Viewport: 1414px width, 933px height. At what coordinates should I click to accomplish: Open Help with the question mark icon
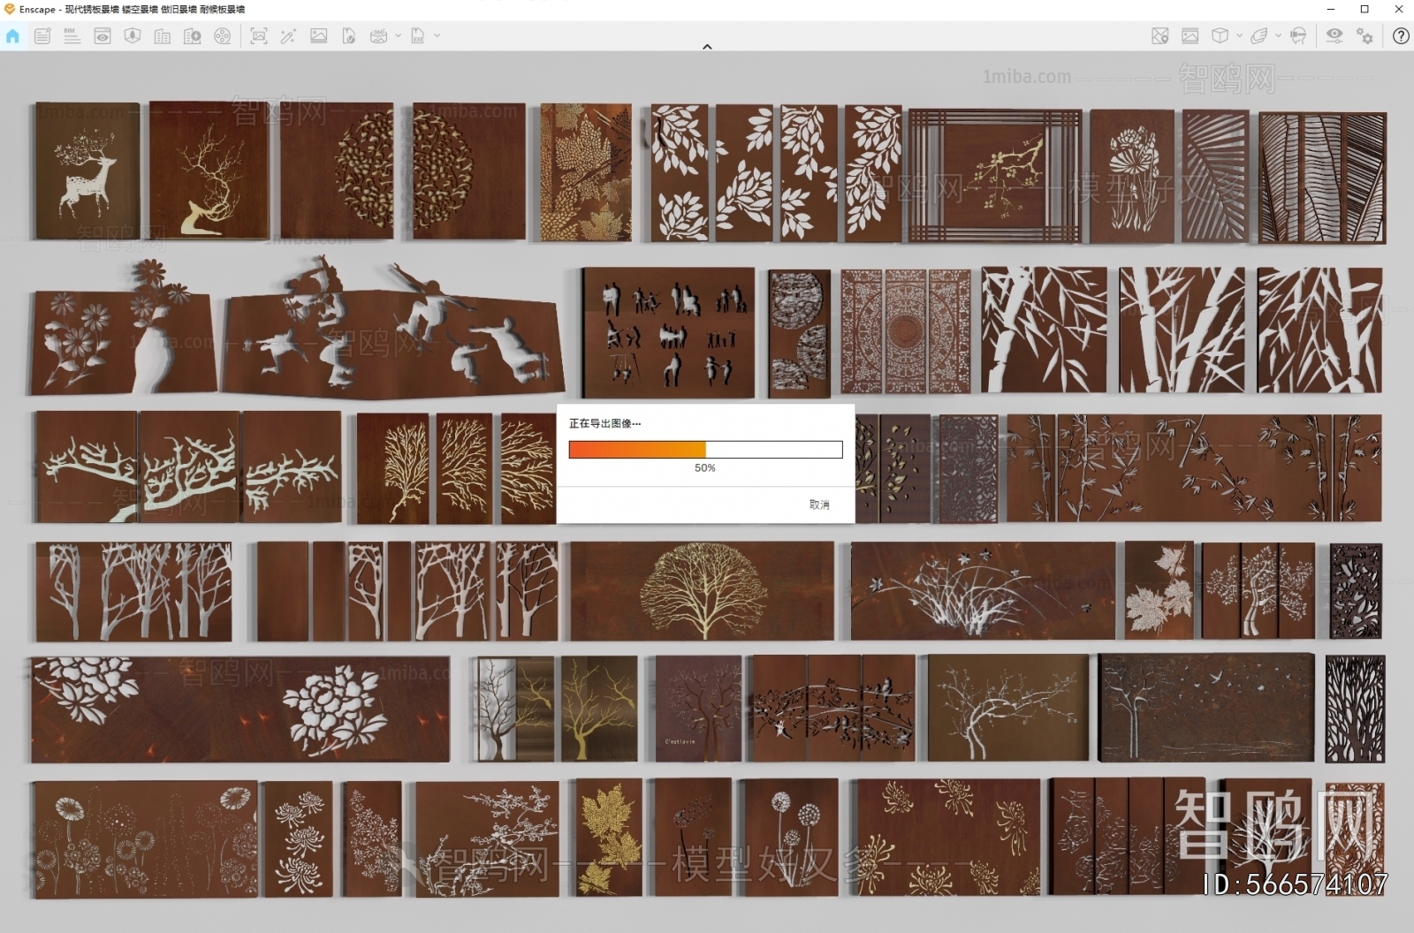click(x=1401, y=36)
